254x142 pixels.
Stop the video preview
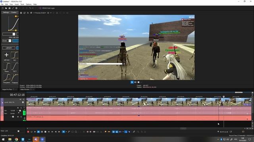pos(139,82)
